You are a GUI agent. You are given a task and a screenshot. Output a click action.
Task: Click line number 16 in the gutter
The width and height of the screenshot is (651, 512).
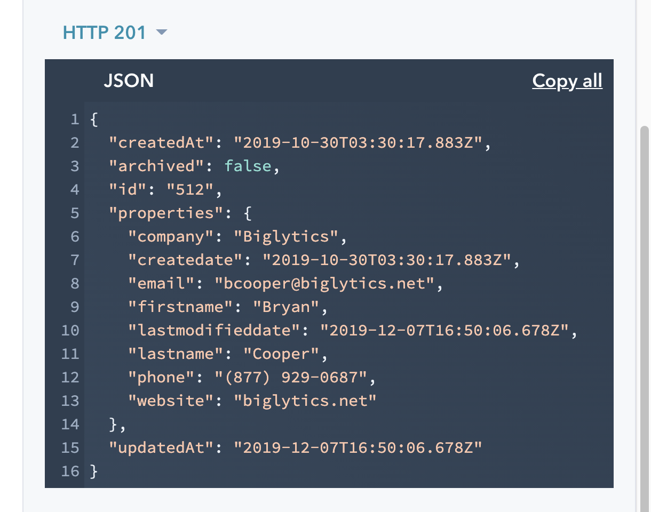(x=70, y=471)
